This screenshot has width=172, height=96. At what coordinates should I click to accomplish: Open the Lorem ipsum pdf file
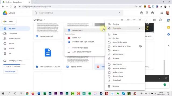pos(48,31)
